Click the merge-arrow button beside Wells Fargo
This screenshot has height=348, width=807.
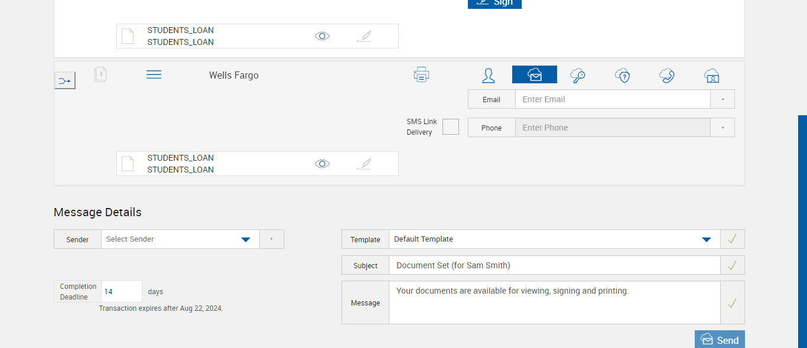(65, 80)
